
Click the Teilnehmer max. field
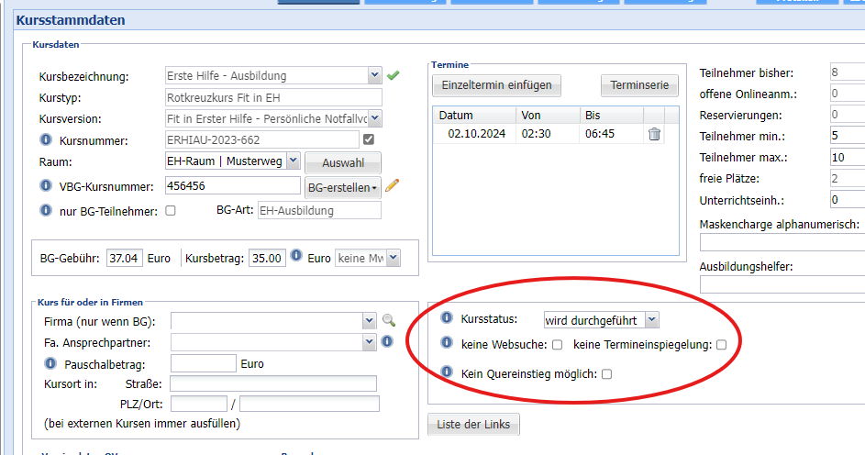click(846, 158)
